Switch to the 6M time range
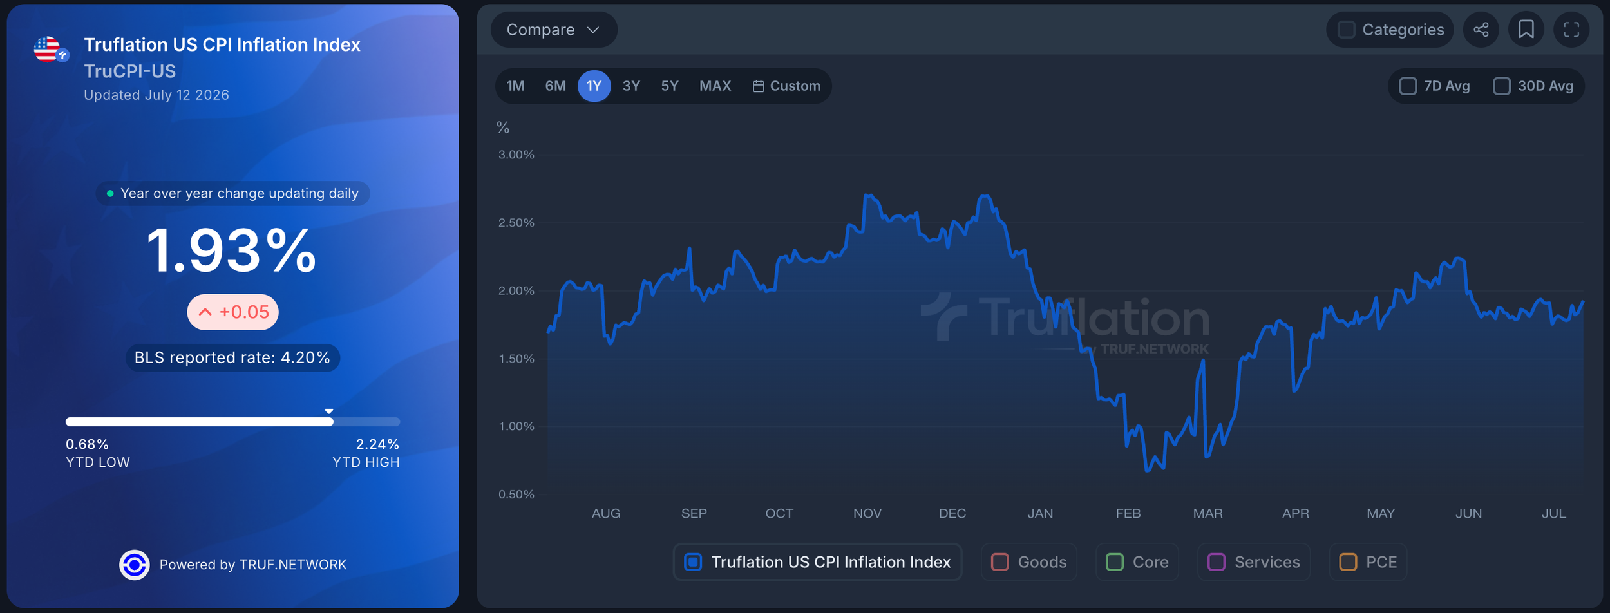The width and height of the screenshot is (1610, 613). (x=555, y=86)
